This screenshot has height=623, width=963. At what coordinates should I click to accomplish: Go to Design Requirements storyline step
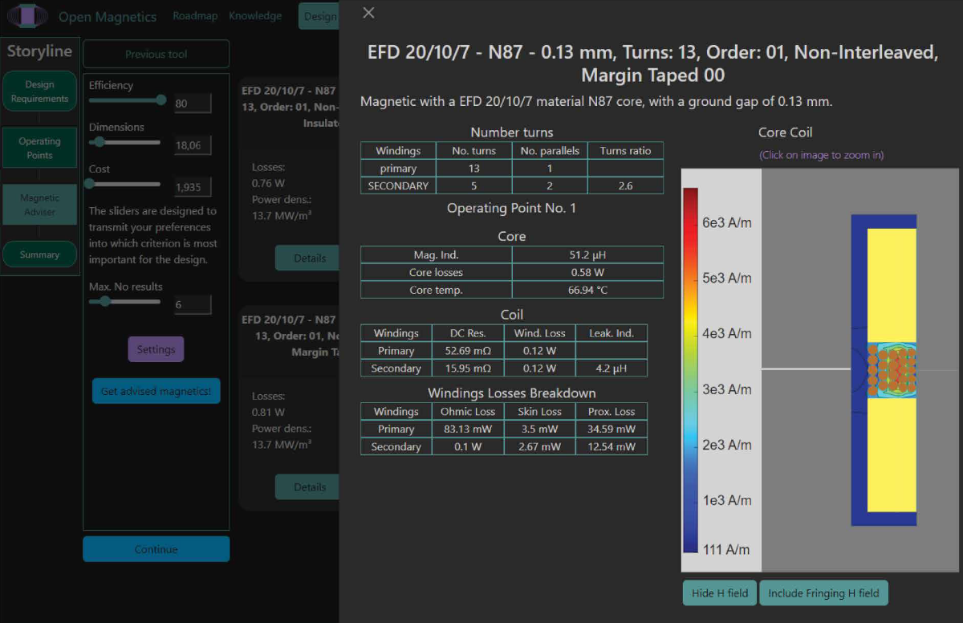pyautogui.click(x=39, y=92)
